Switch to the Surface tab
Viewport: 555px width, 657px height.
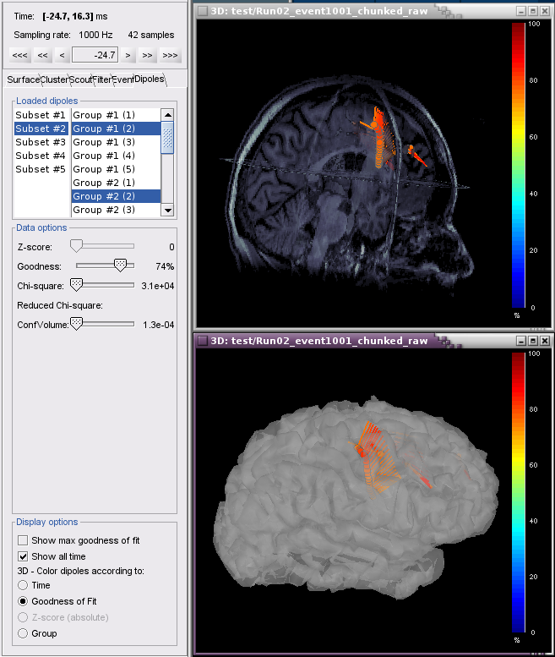23,79
